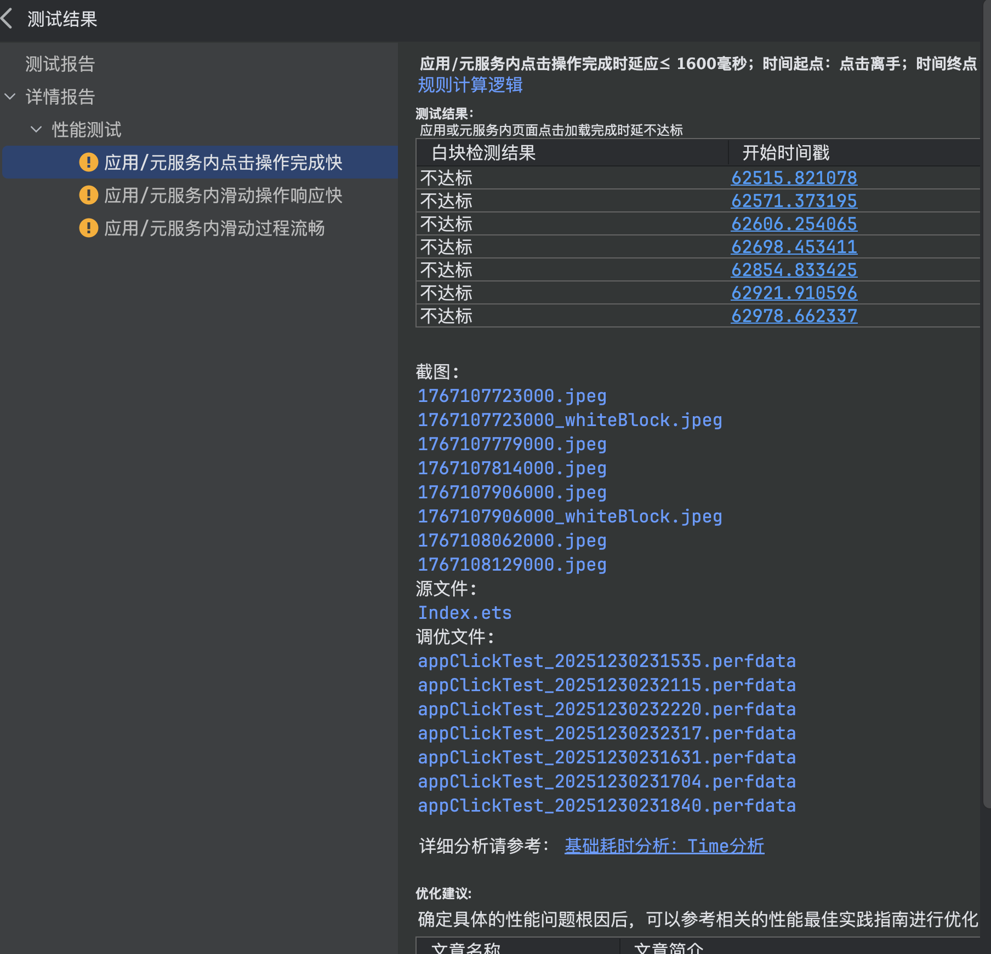Click the warning icon beside 应用/元服务内滑动操作响应快
The image size is (991, 954).
[x=88, y=195]
